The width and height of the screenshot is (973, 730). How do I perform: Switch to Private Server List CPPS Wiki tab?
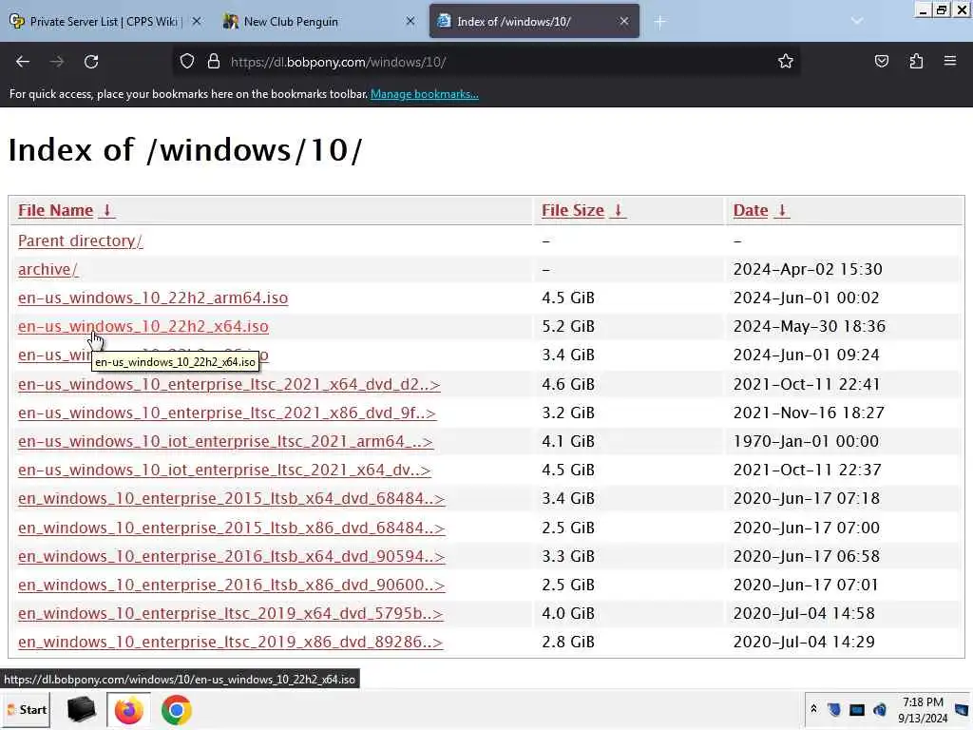[x=105, y=22]
